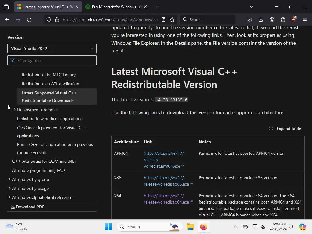
Task: Open Redistribute the MFC Library
Action: [x=49, y=75]
